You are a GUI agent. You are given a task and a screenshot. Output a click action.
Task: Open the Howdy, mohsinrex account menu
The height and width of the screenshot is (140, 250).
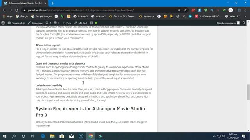pos(228,23)
